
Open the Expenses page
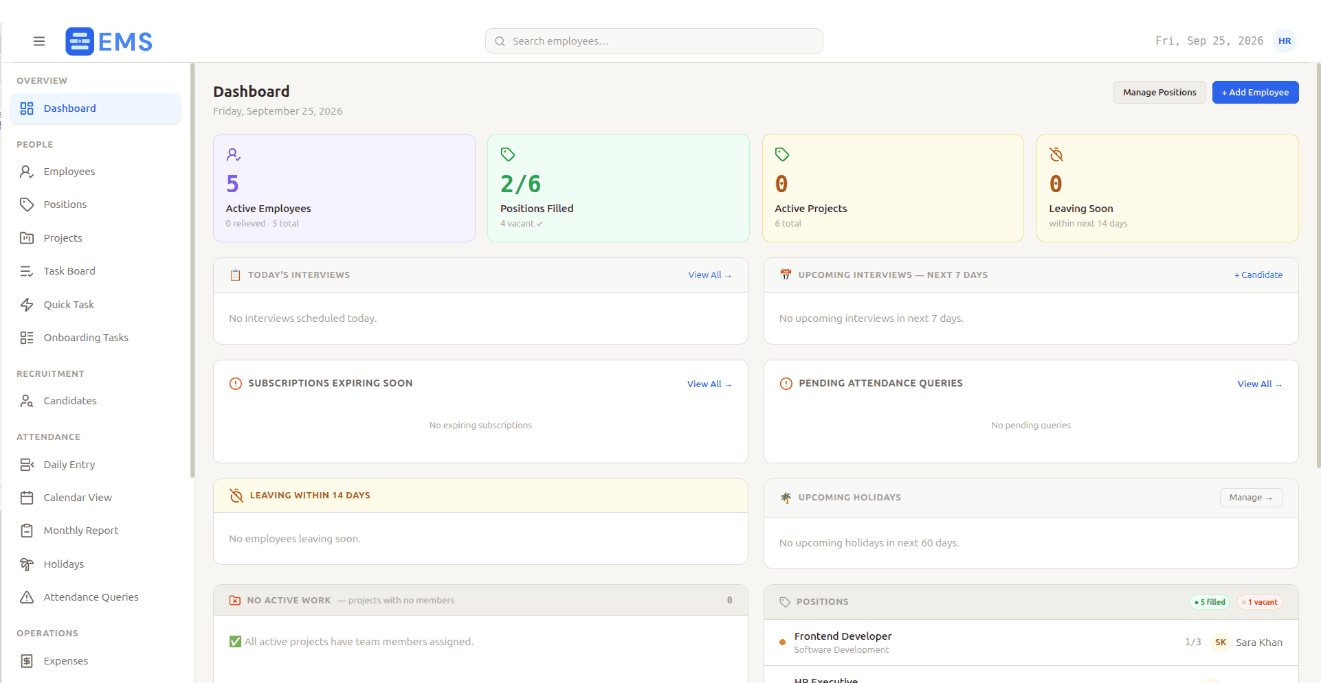coord(96,661)
